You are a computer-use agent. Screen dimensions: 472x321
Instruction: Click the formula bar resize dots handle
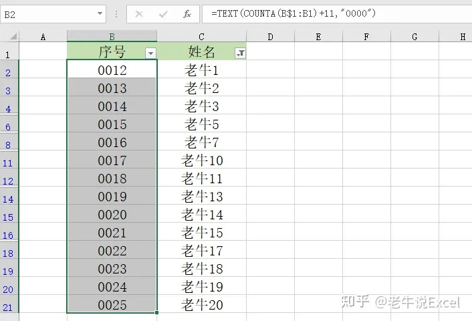[x=116, y=14]
